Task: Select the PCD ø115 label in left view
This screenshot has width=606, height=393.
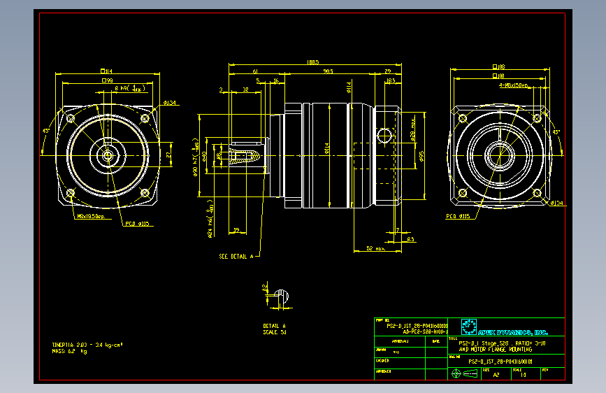Action: (137, 224)
